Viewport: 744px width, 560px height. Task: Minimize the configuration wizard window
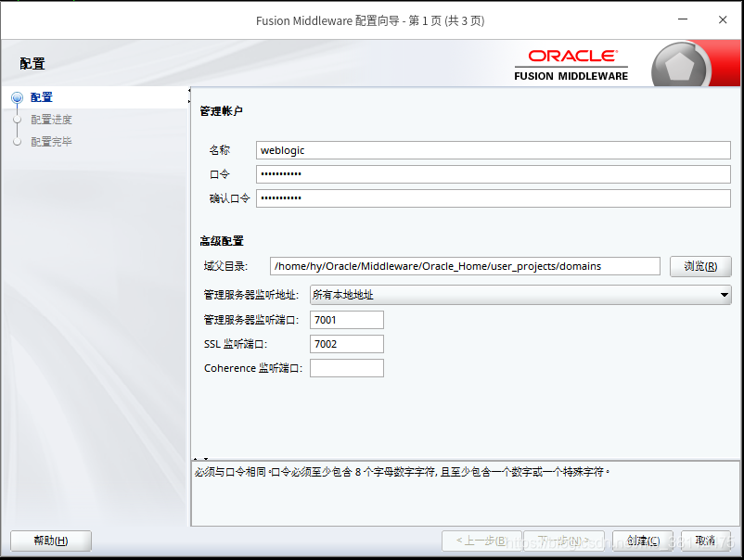click(x=683, y=19)
